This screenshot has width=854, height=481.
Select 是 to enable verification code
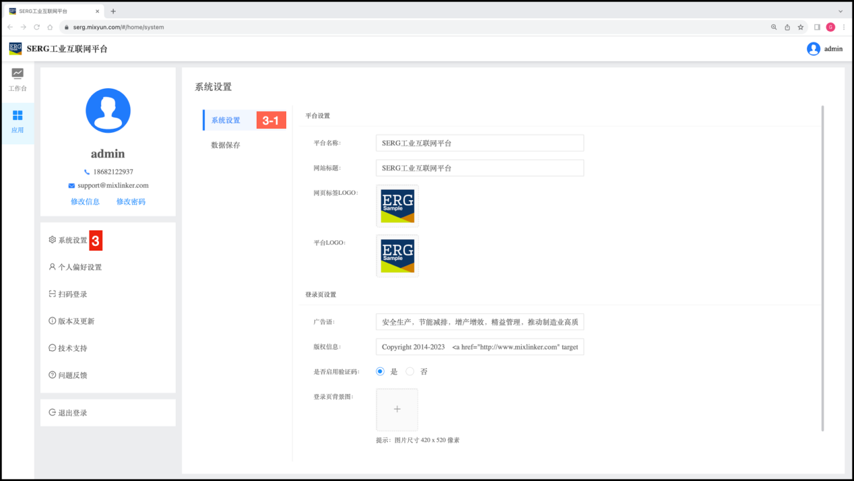pyautogui.click(x=380, y=371)
